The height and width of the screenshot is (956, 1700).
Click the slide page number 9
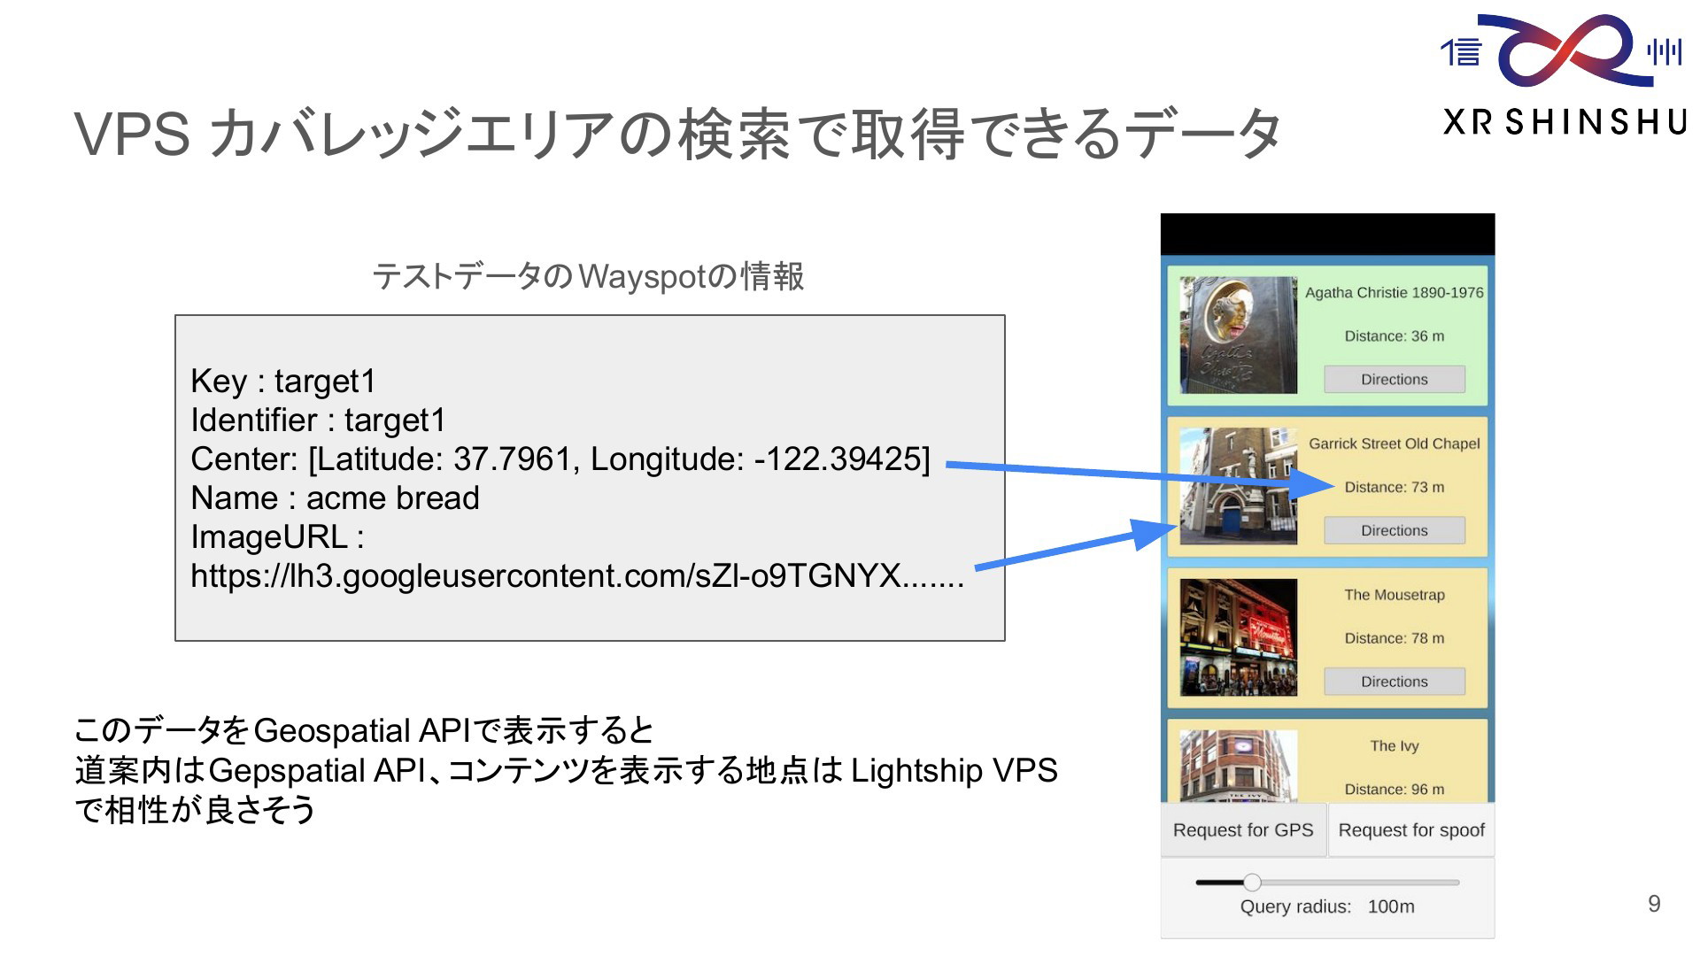click(1654, 904)
